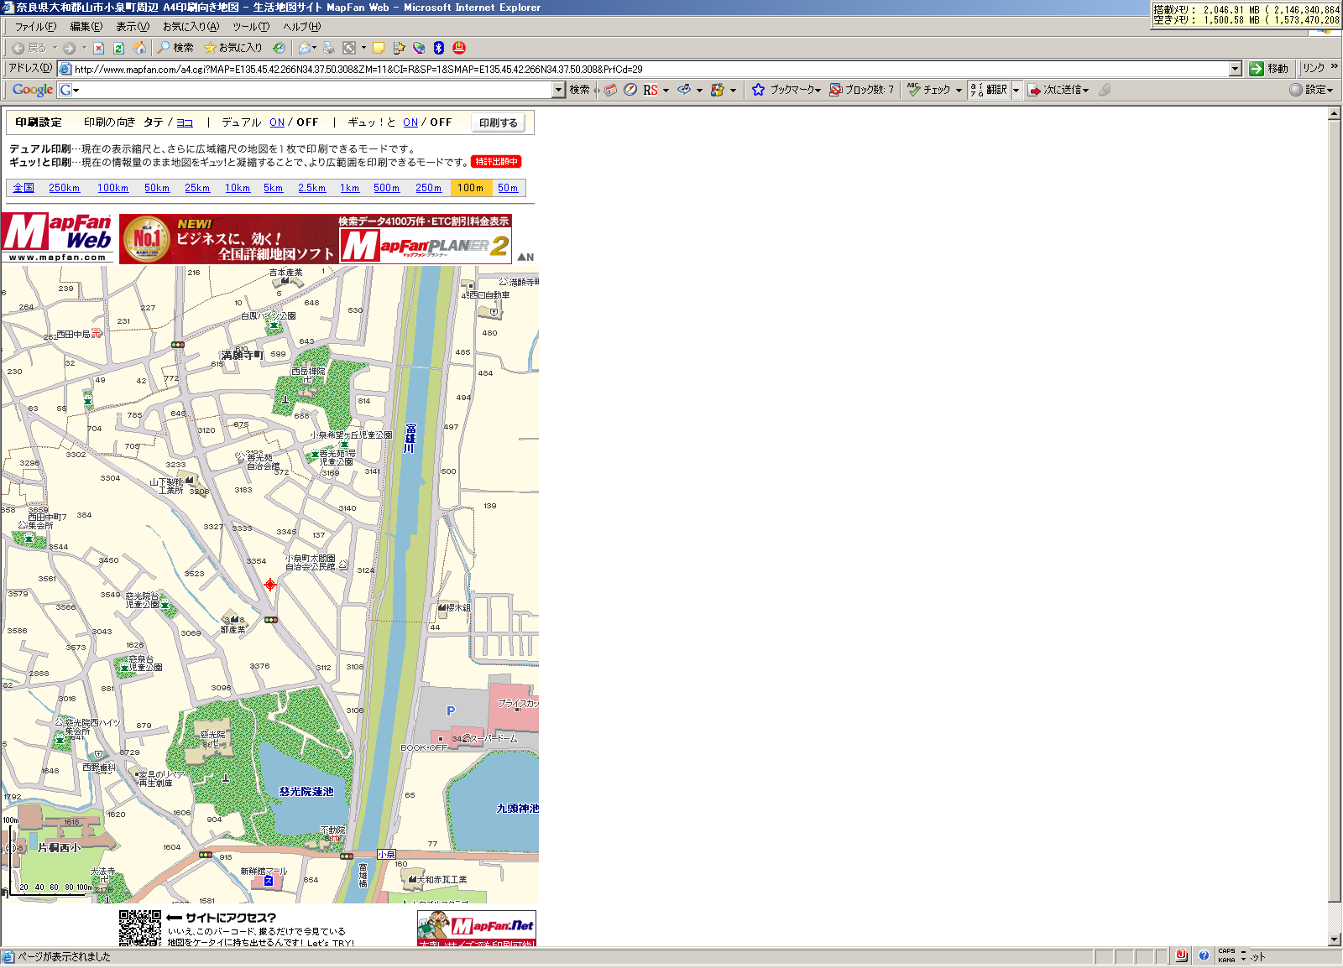
Task: Open the Forward button history dropdown arrow
Action: tap(84, 48)
